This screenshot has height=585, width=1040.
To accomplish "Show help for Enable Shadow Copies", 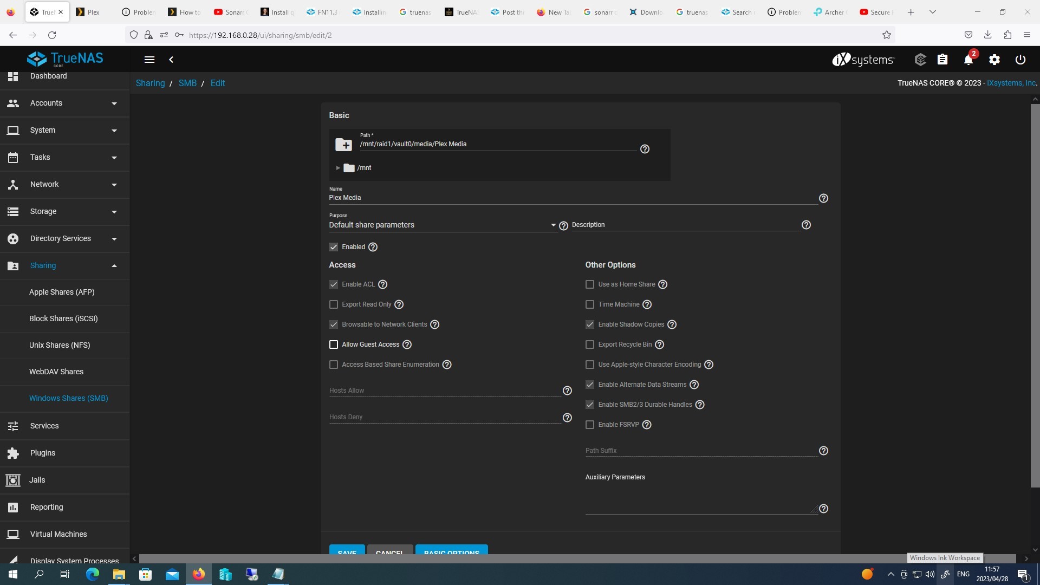I will pyautogui.click(x=672, y=324).
